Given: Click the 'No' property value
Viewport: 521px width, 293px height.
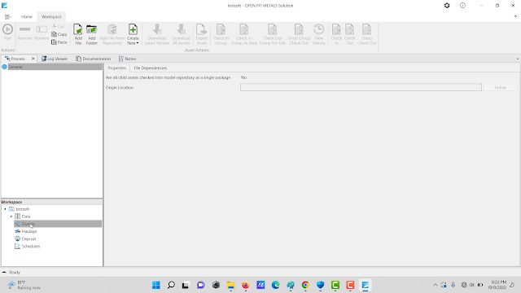Looking at the screenshot, I should tap(243, 77).
